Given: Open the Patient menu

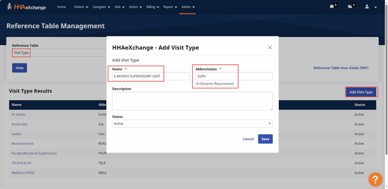Looking at the screenshot, I should point(81,7).
